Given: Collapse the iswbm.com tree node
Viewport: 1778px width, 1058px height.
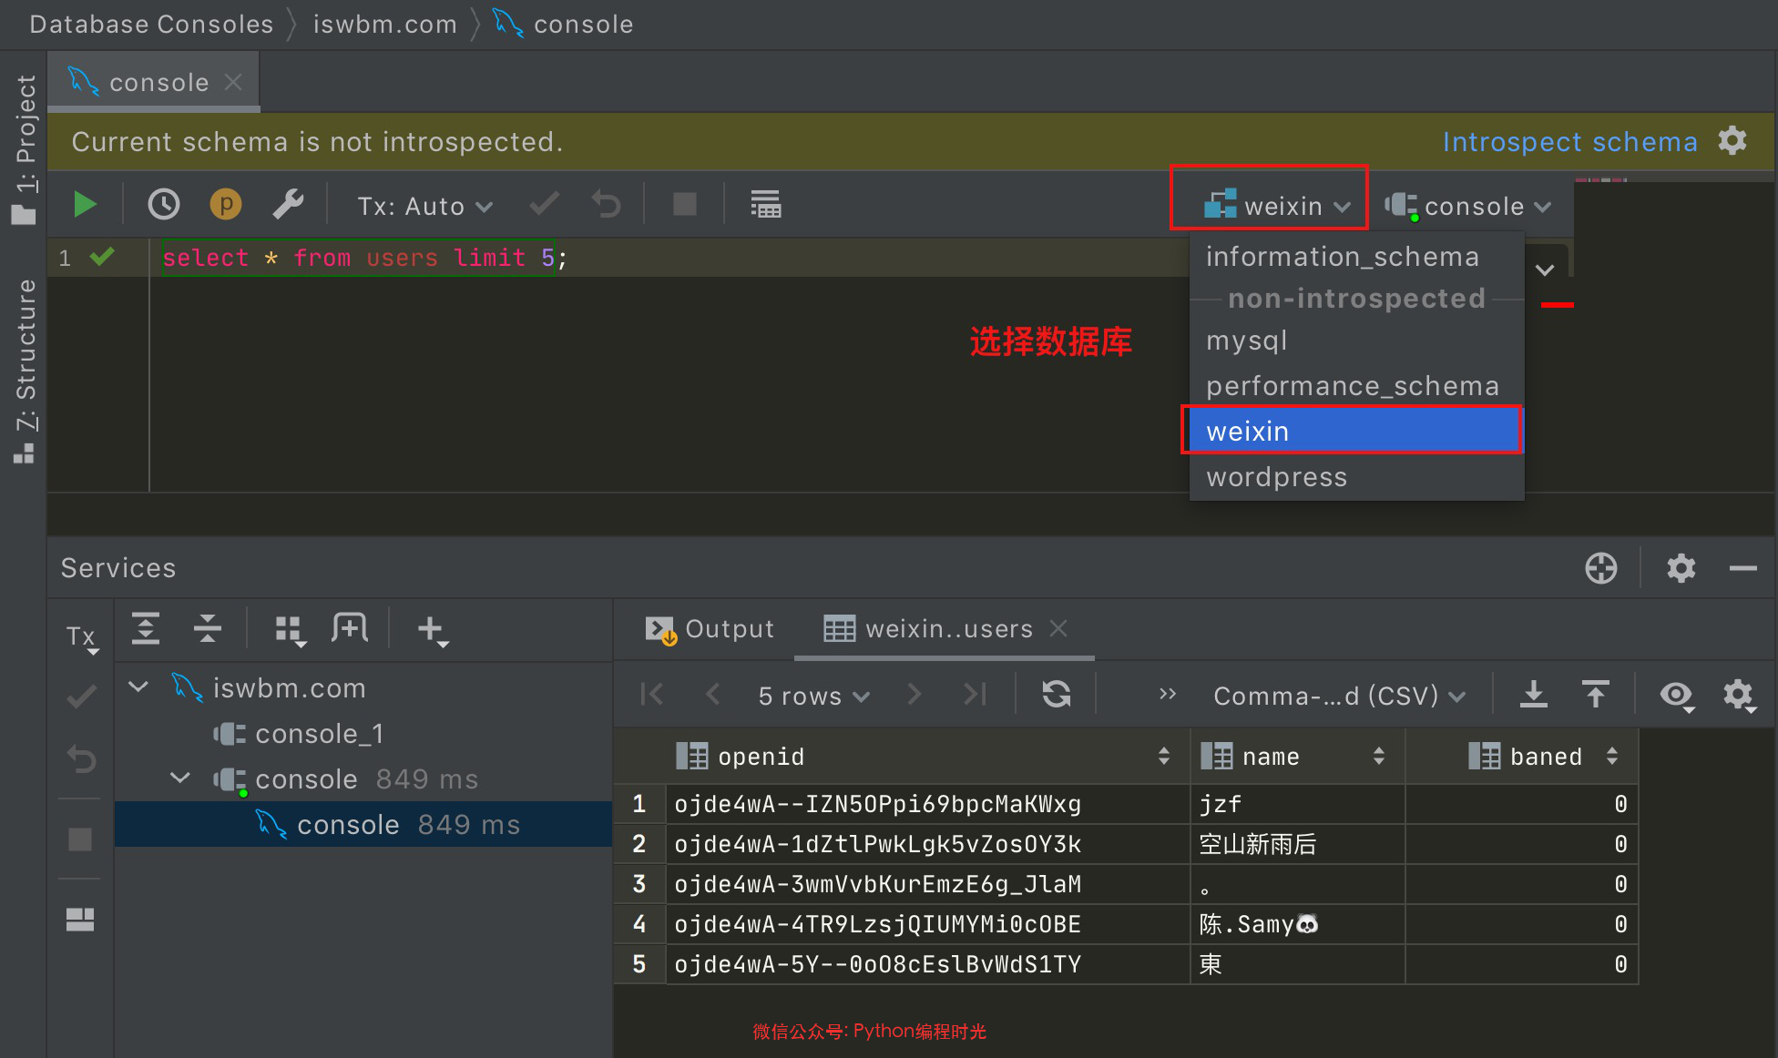Looking at the screenshot, I should [138, 687].
